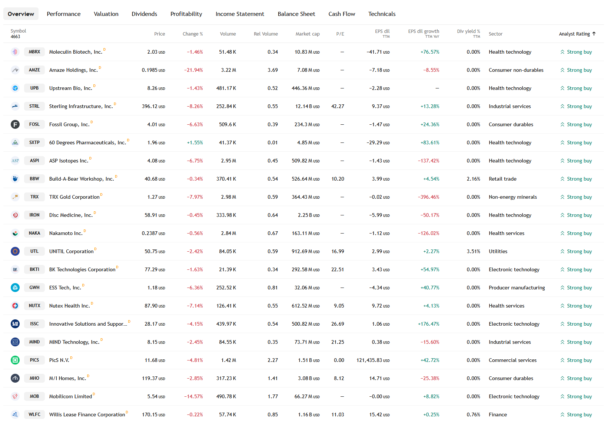Click the ESS Tech (GWH) logo icon

coord(15,288)
